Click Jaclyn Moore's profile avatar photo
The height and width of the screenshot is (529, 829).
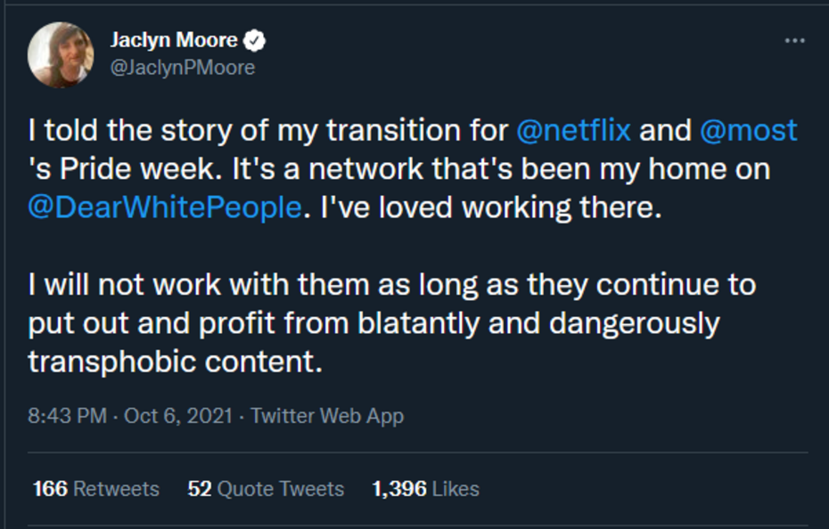click(61, 53)
